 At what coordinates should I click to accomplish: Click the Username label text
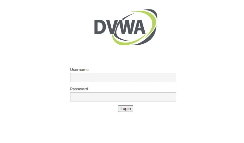coord(79,70)
